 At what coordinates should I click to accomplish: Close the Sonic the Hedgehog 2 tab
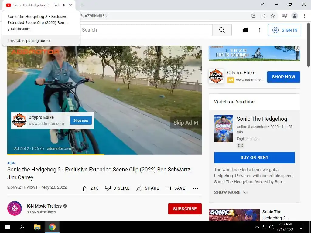[70, 5]
